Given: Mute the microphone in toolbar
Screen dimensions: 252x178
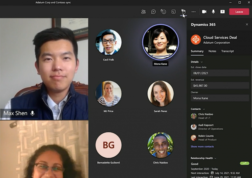Looking at the screenshot, I should (213, 12).
